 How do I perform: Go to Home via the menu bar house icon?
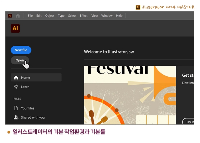pyautogui.click(x=18, y=16)
